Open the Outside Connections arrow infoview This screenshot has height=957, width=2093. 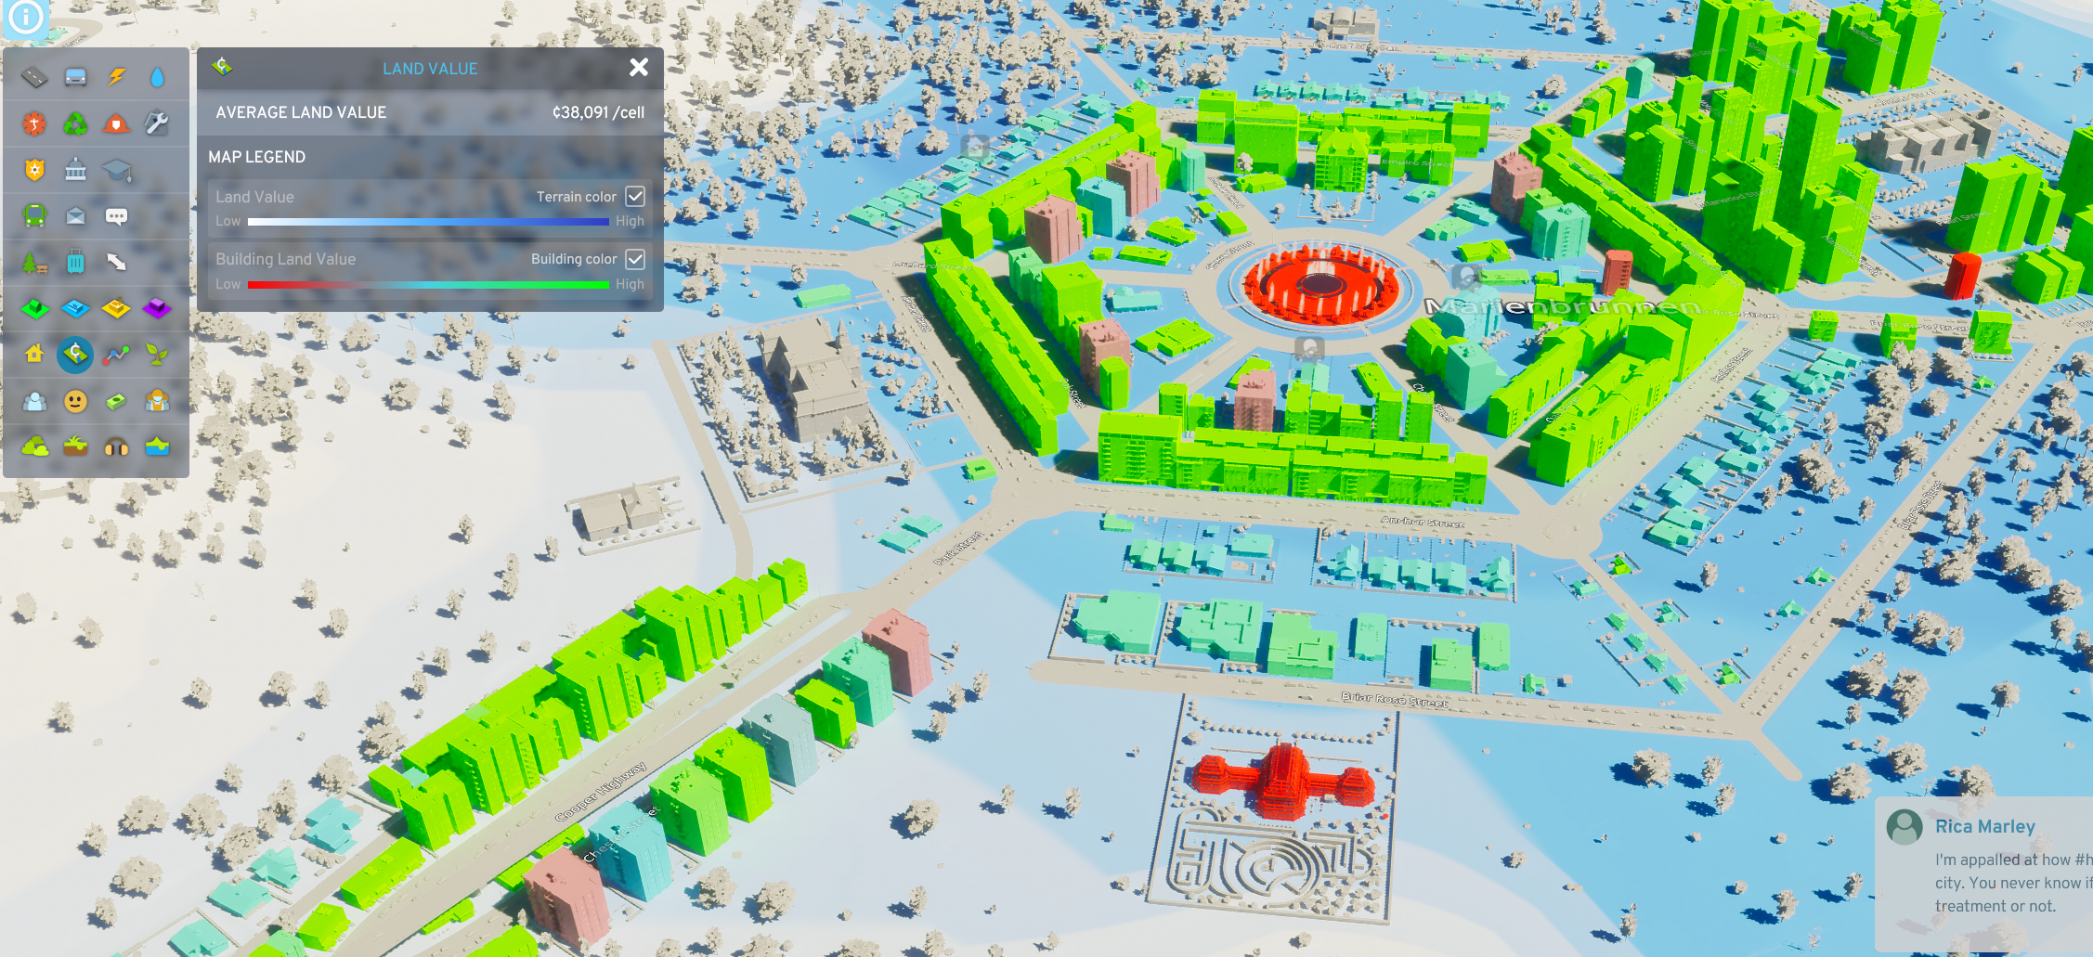coord(116,263)
